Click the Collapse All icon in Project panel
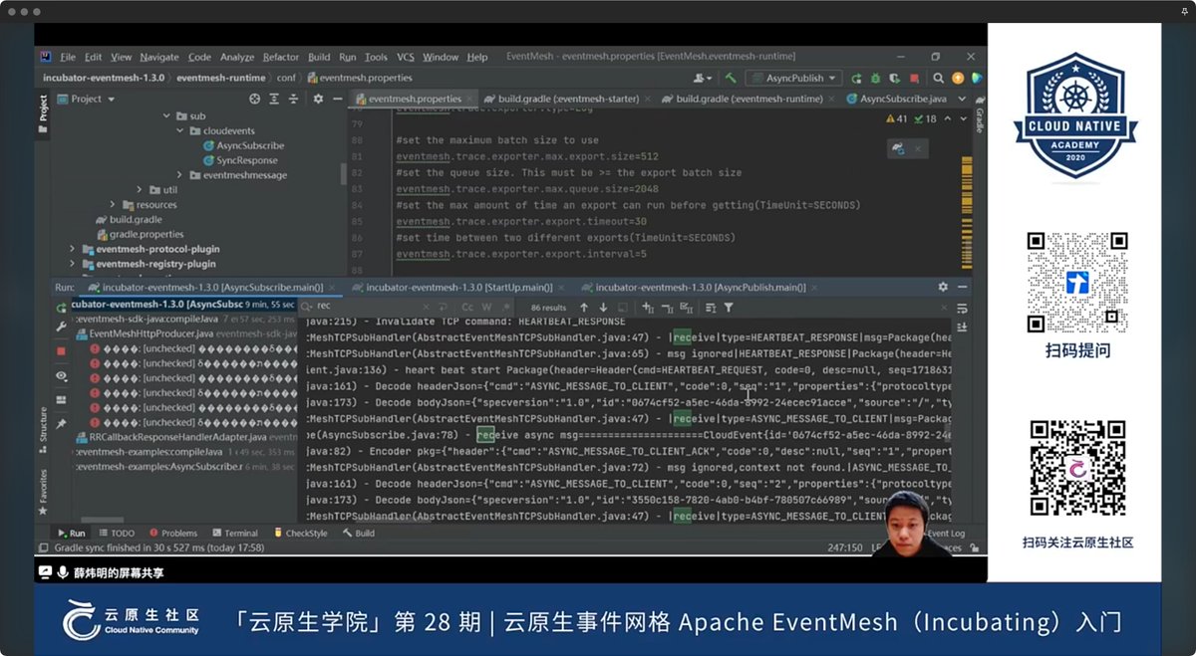Viewport: 1196px width, 656px height. [292, 99]
